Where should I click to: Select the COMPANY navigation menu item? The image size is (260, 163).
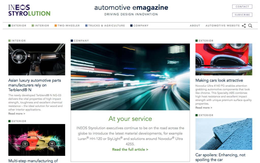[139, 26]
